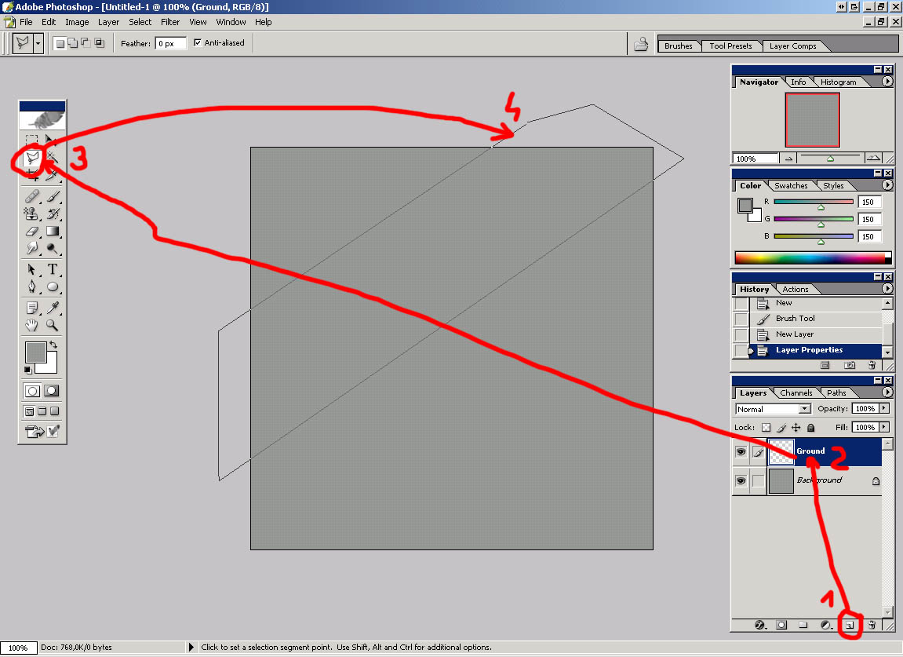Open the Fill percentage arrow
Screen dimensions: 903x657
pos(884,427)
